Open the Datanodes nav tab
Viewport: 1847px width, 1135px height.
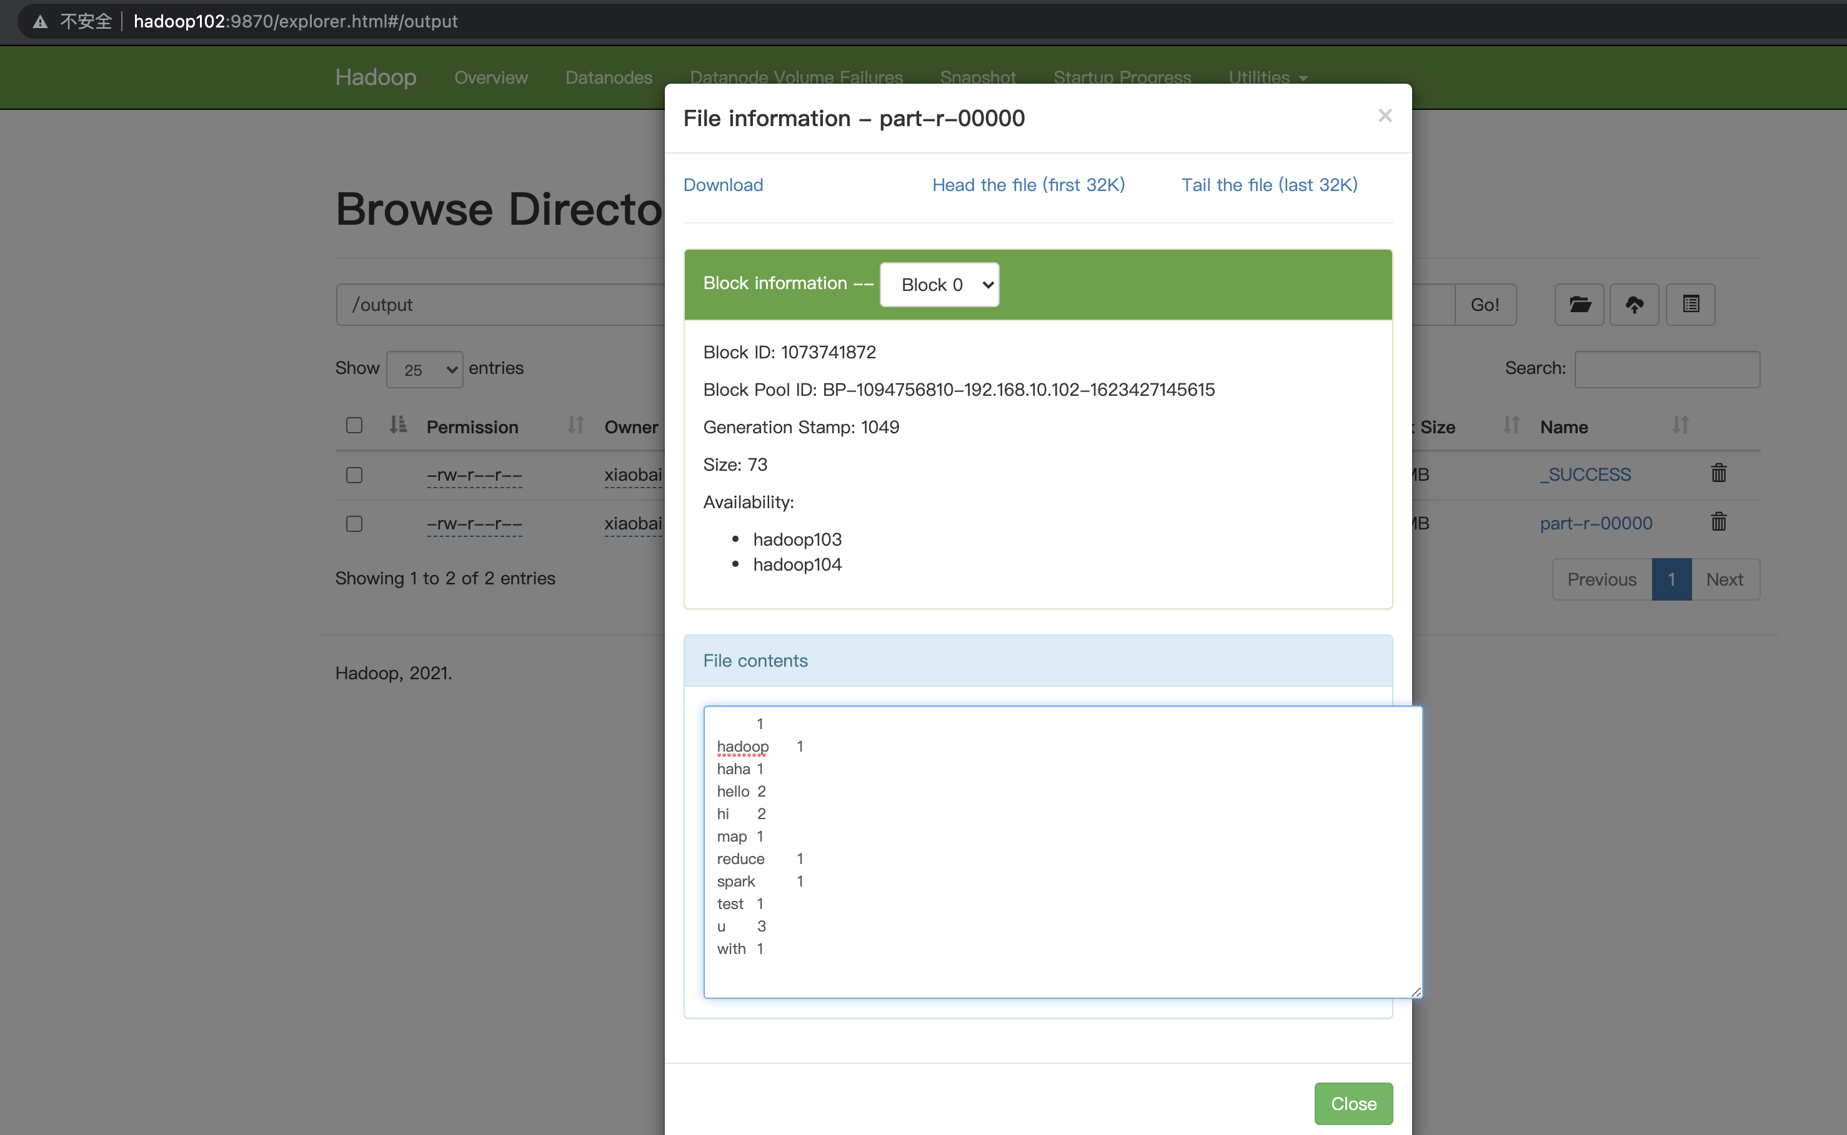click(609, 77)
